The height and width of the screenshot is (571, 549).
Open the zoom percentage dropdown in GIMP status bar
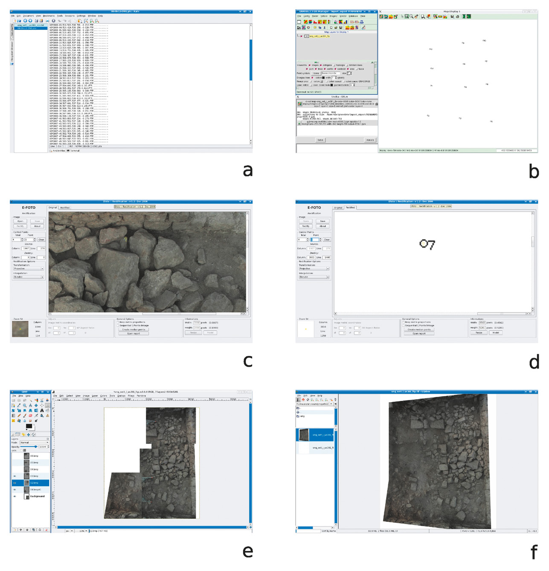(81, 531)
